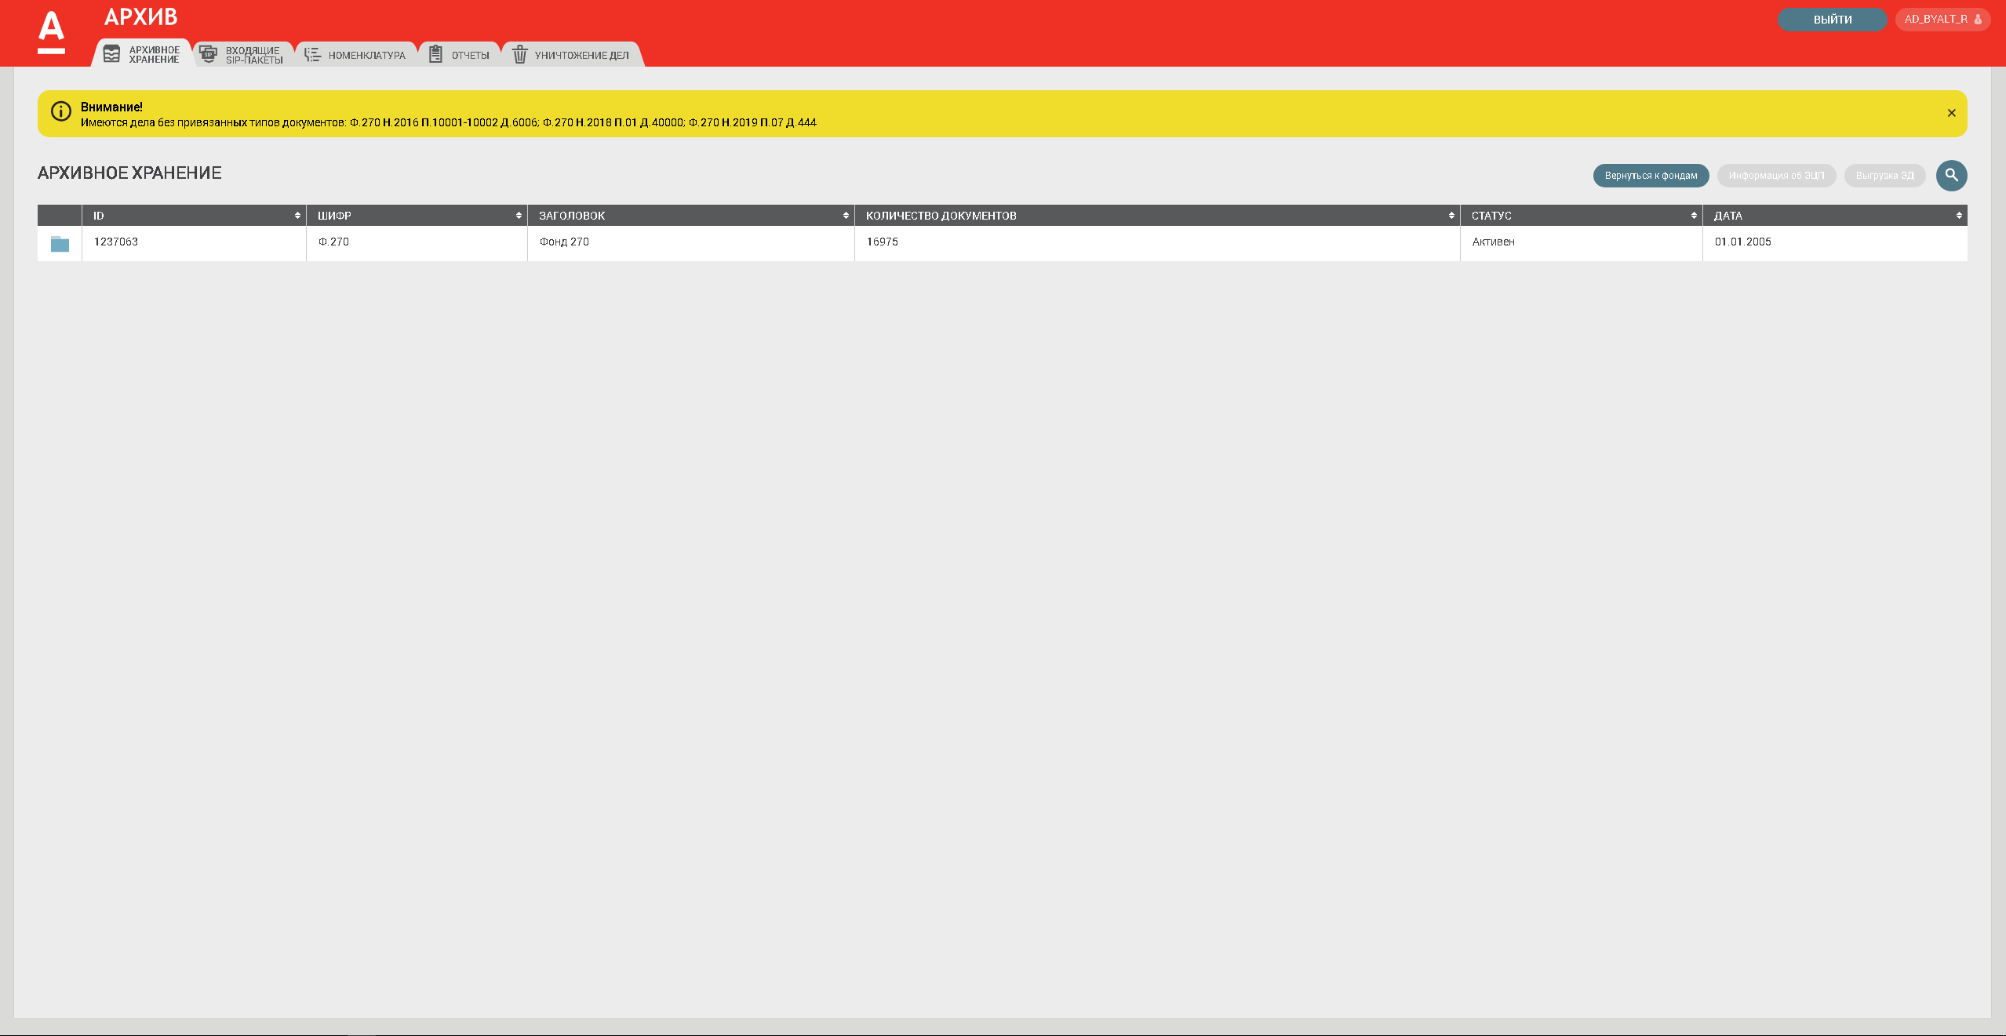Click the АРХИВ application title
The width and height of the screenshot is (2006, 1036).
point(141,17)
